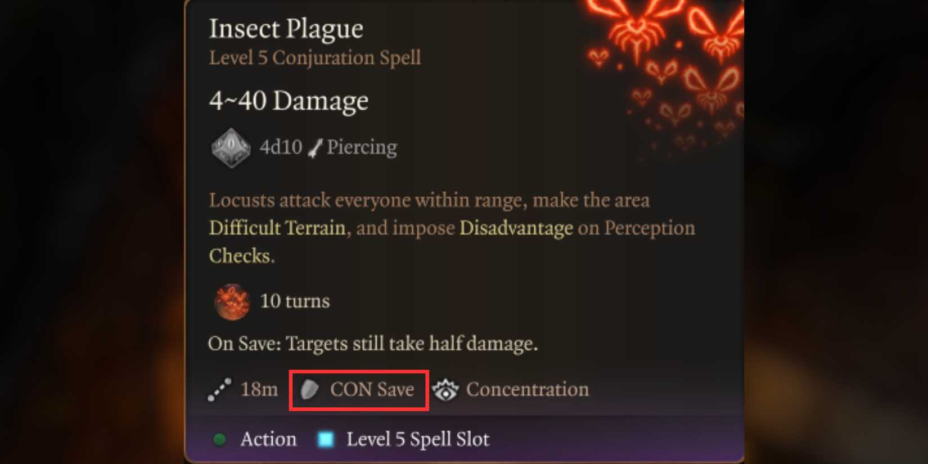Click the Concentration eye icon

pyautogui.click(x=446, y=390)
